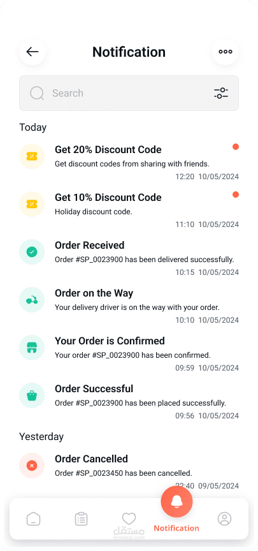Image resolution: width=258 pixels, height=551 pixels.
Task: Open the Order Received notification title
Action: click(x=90, y=245)
